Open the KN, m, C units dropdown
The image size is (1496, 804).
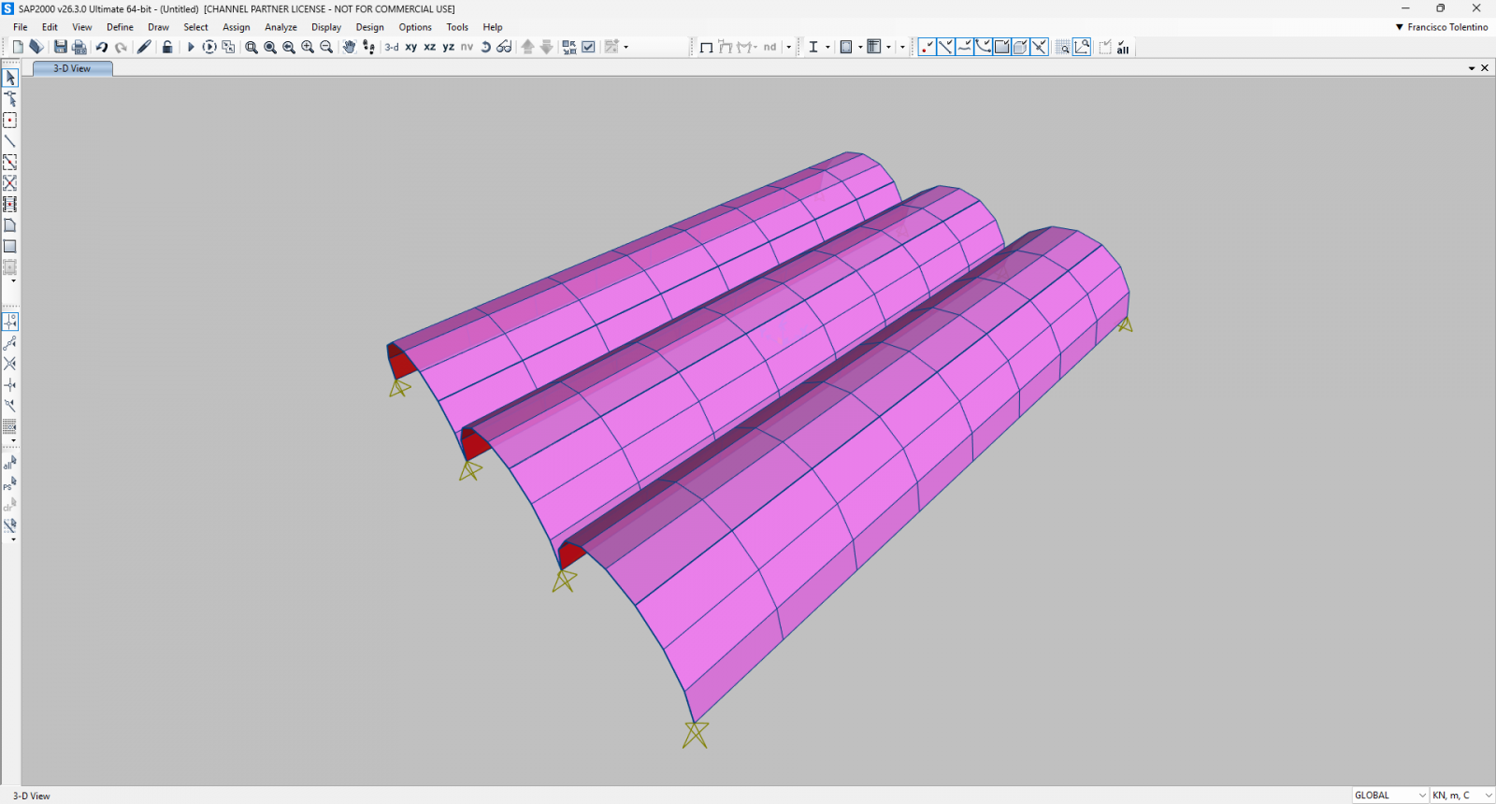coord(1462,796)
